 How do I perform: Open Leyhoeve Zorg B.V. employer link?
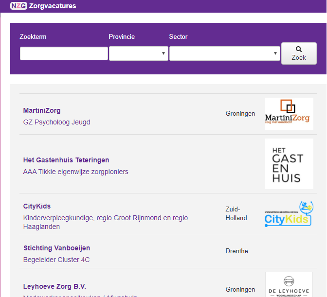point(54,286)
